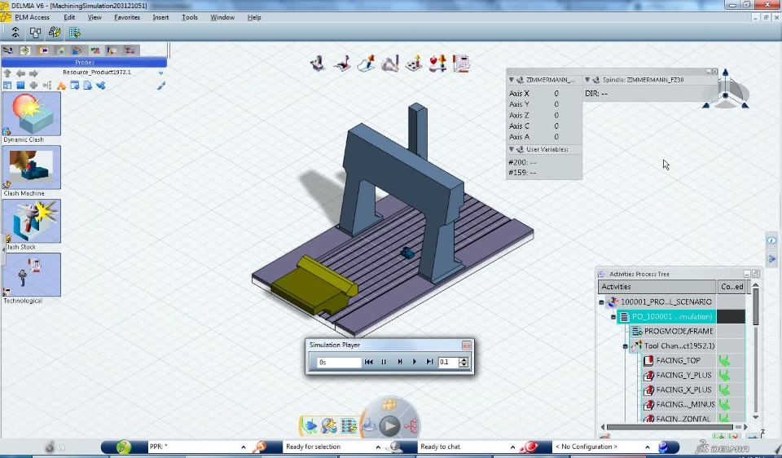
Task: Select the green diamond probe tab icon
Action: click(25, 51)
